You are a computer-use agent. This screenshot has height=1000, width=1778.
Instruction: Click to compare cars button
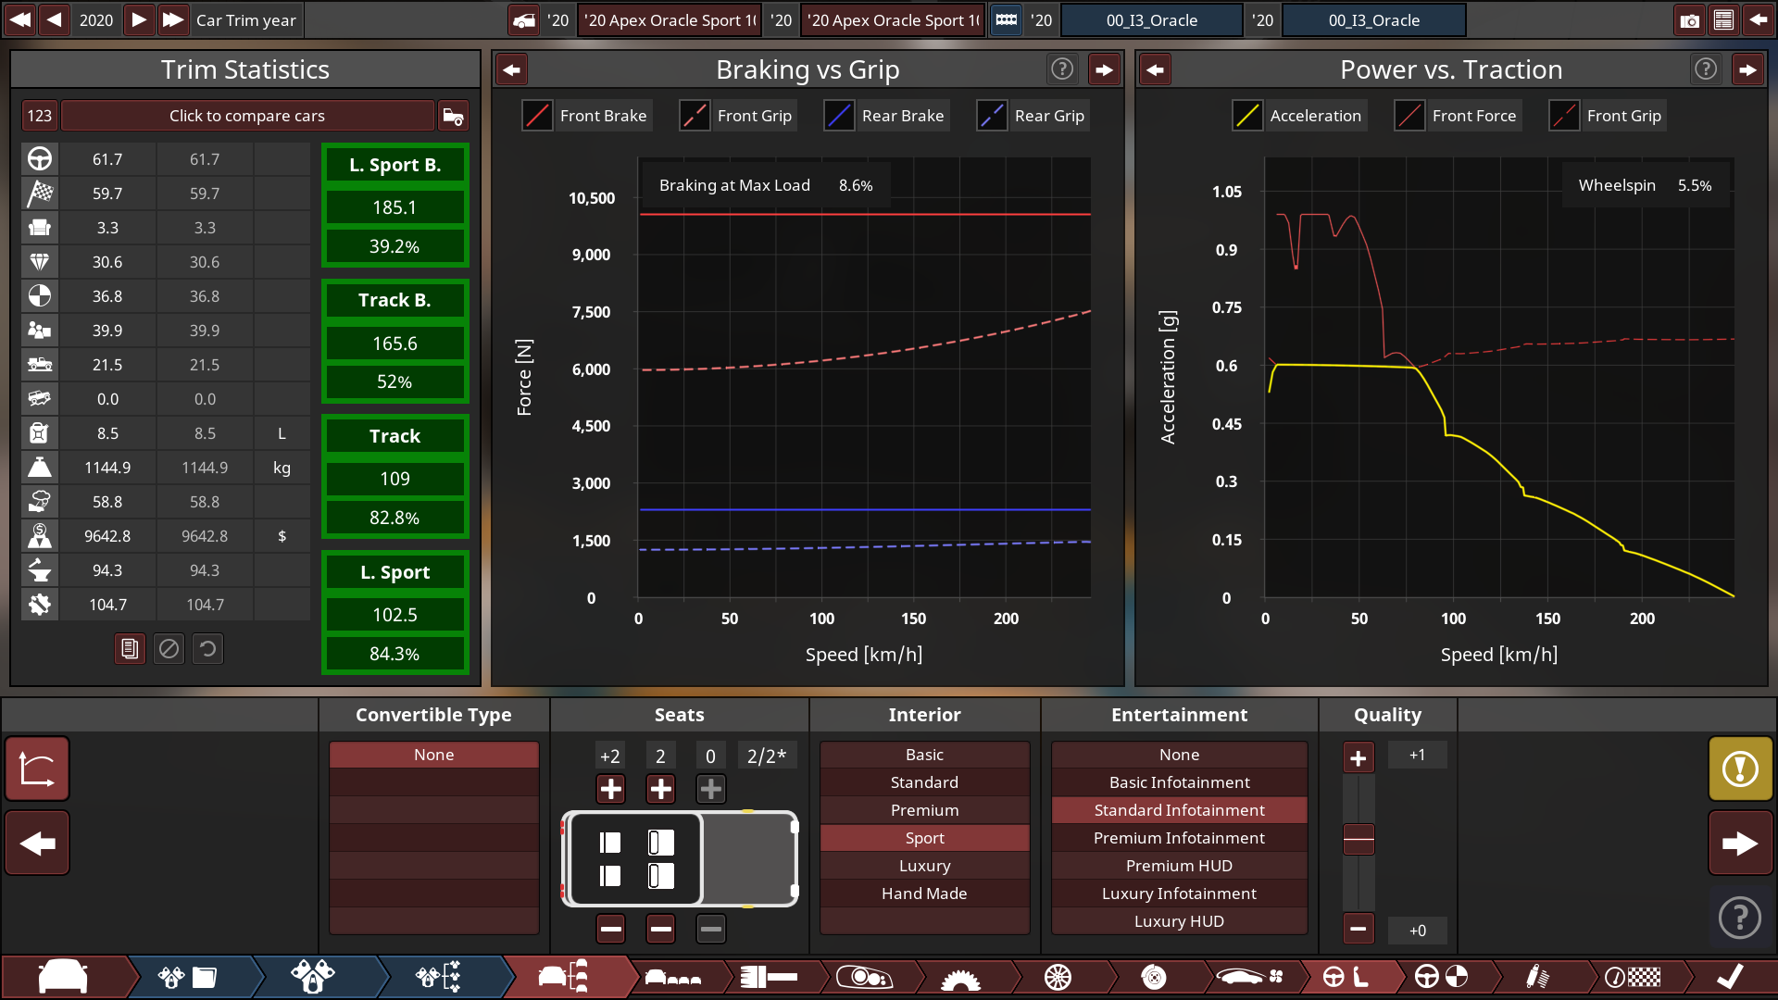point(247,116)
